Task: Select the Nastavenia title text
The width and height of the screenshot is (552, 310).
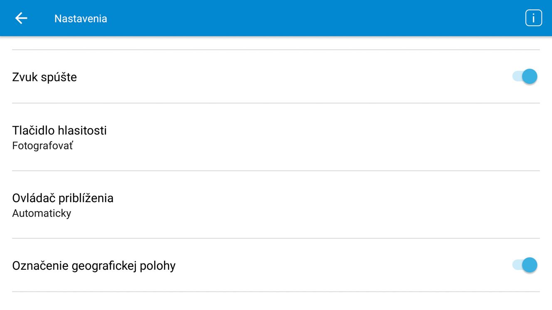Action: 81,19
